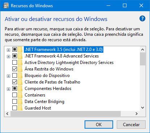This screenshot has height=133, width=150.
Task: Open the blue help question mark icon
Action: click(x=142, y=18)
